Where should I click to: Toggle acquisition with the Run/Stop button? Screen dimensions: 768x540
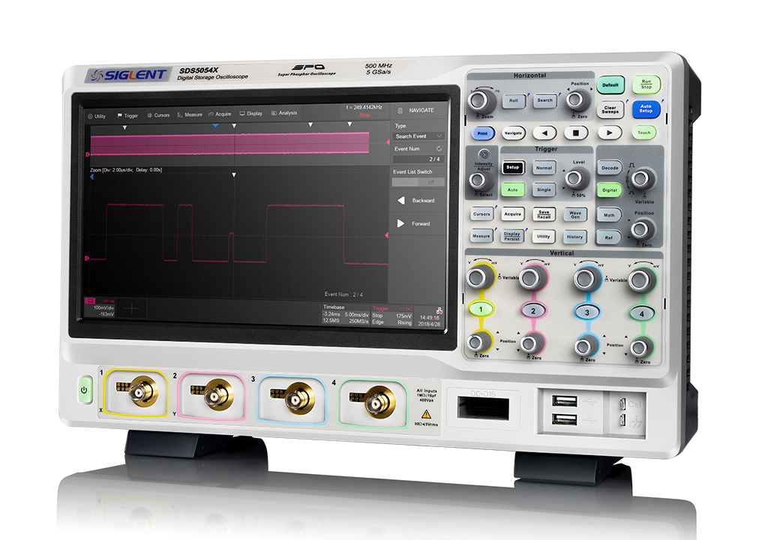click(646, 85)
